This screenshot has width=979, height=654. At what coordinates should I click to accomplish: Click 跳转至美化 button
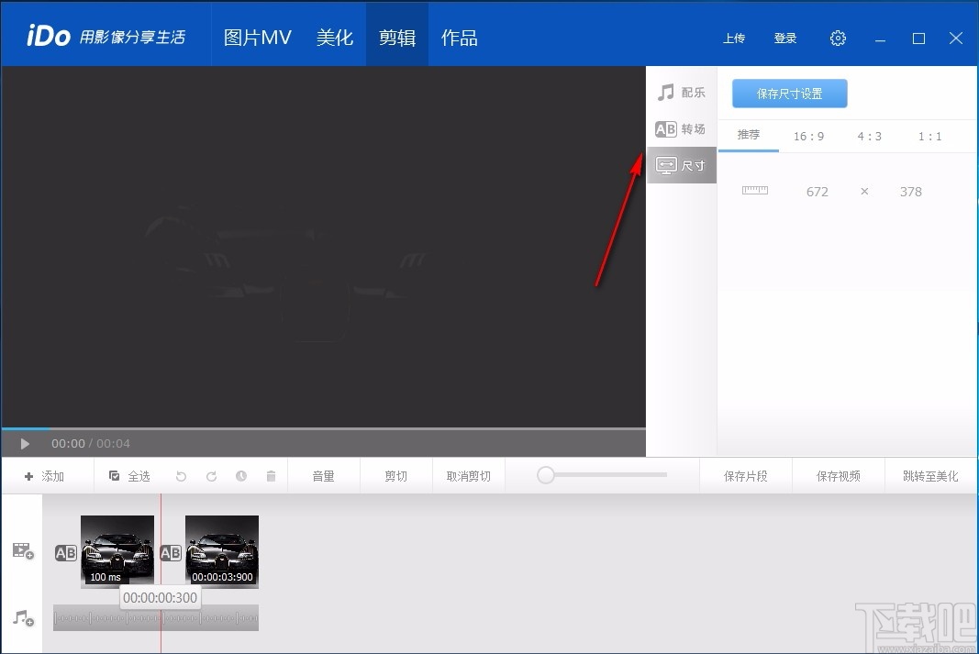pyautogui.click(x=930, y=476)
